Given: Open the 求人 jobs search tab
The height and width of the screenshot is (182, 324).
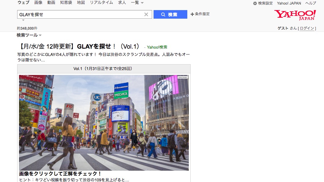Looking at the screenshot, I should point(122,2).
